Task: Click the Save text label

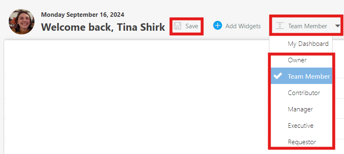Action: 192,26
